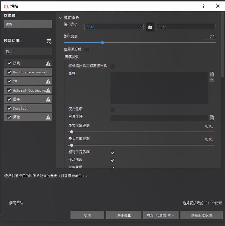Select the Position map entry
Screen dimensions: 225x226
28,108
